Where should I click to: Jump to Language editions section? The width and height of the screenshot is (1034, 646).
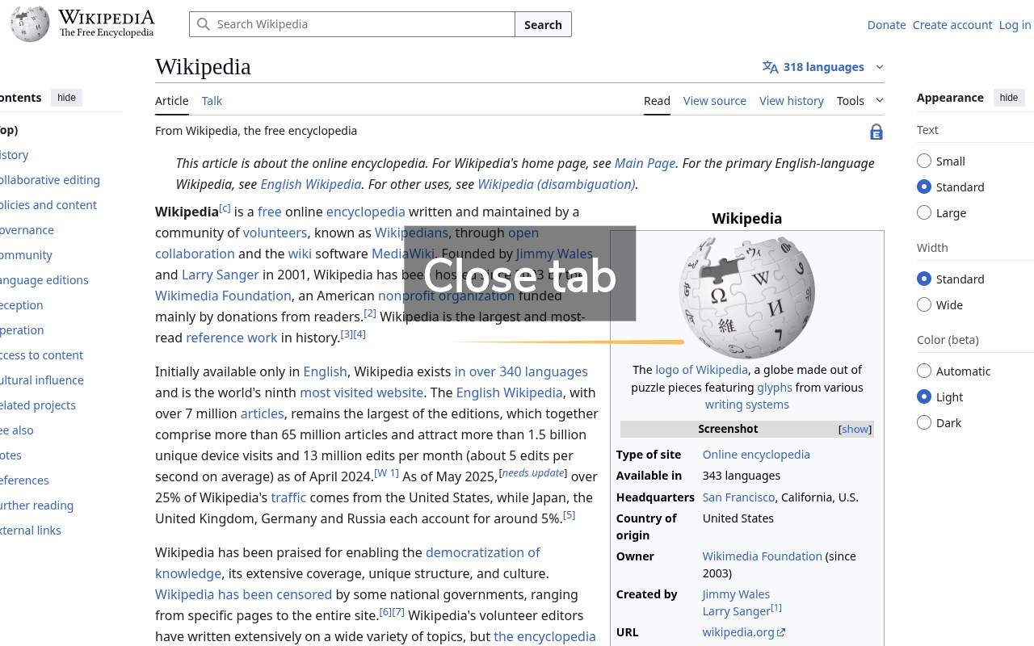pos(43,280)
